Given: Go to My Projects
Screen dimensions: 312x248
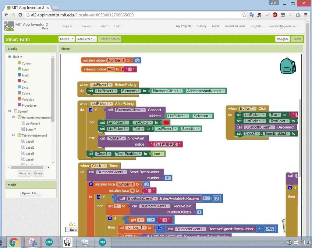Looking at the screenshot, I should coord(184,26).
